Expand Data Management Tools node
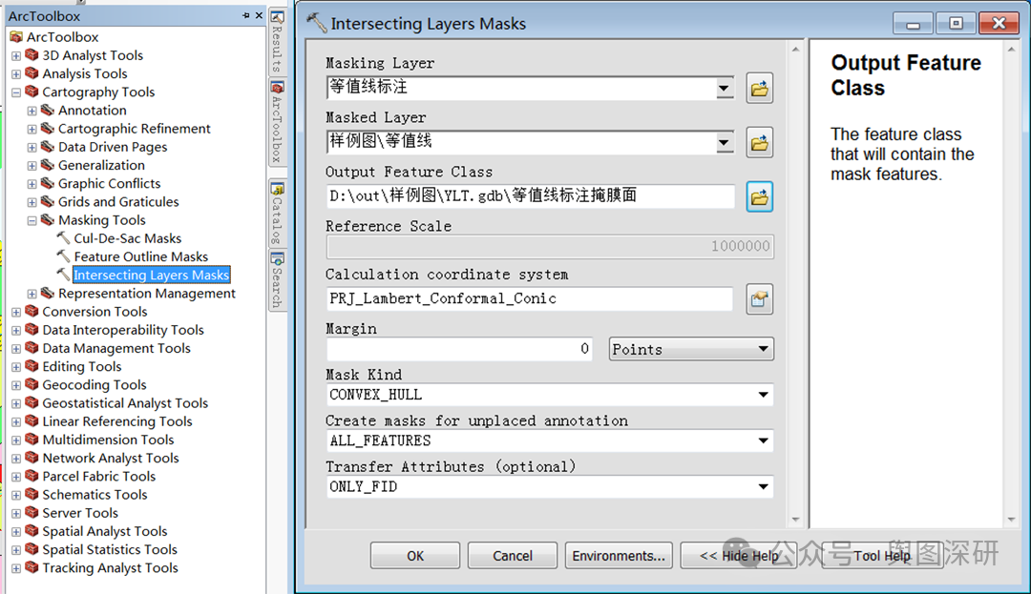 pos(16,349)
